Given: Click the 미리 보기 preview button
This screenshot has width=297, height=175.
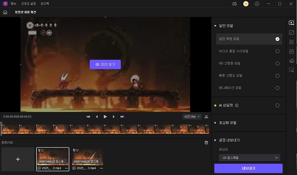Looking at the screenshot, I should coord(105,64).
